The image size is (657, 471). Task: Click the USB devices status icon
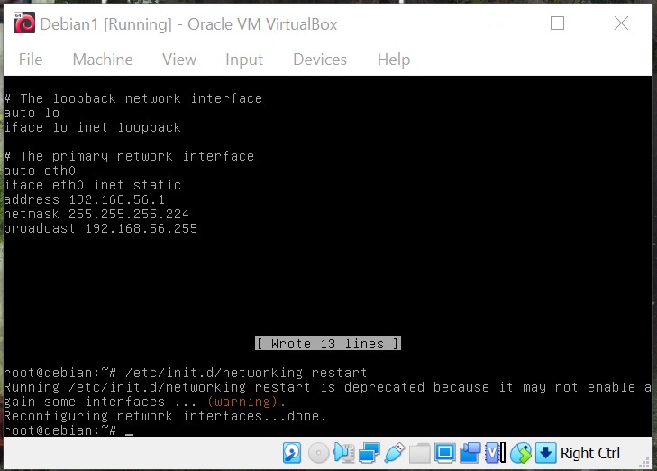point(394,453)
